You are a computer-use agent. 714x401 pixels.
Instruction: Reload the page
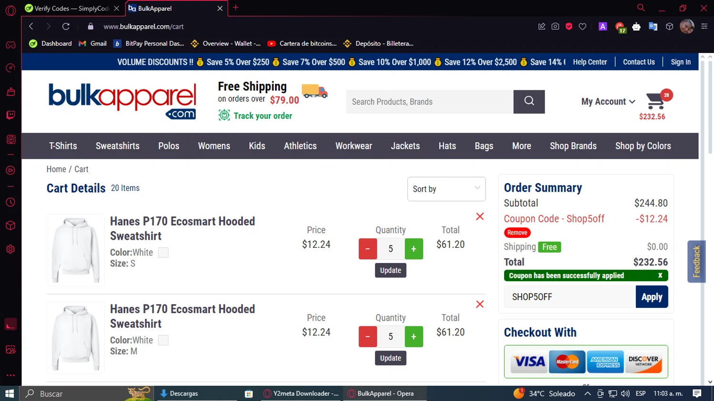coord(66,27)
